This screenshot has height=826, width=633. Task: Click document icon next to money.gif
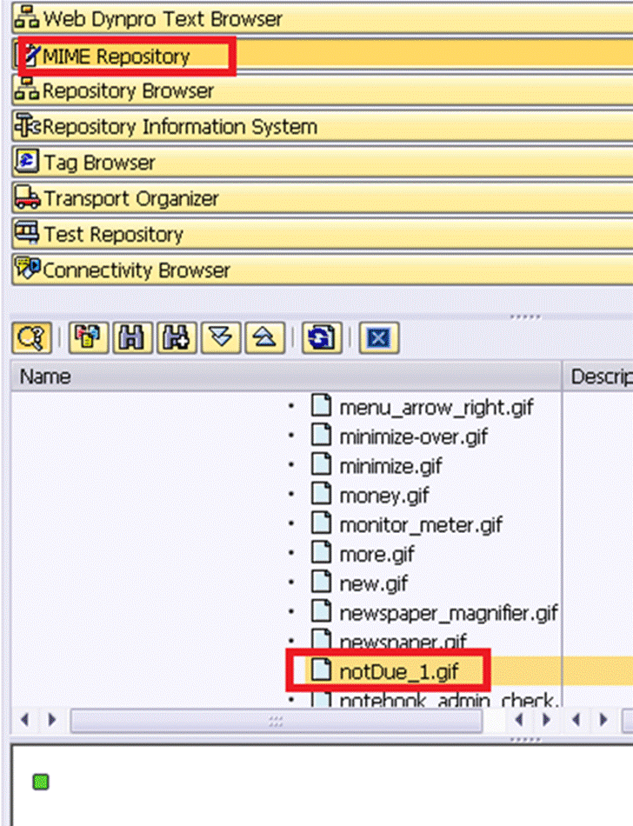(x=321, y=494)
